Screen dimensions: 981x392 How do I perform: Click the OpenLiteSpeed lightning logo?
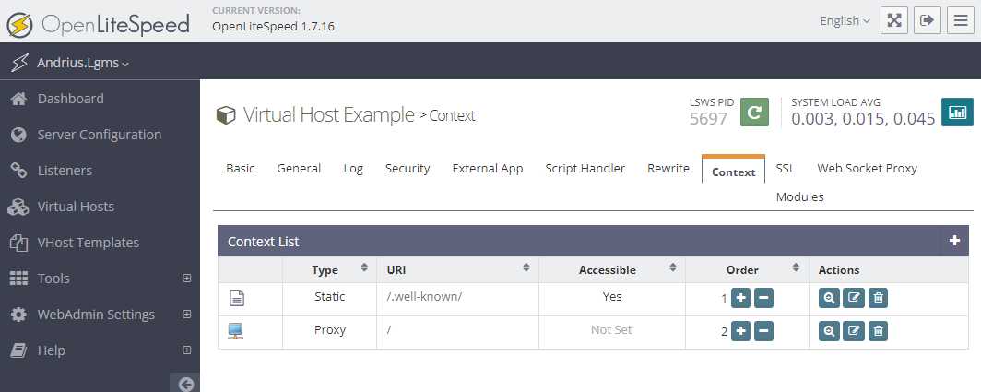(x=19, y=25)
